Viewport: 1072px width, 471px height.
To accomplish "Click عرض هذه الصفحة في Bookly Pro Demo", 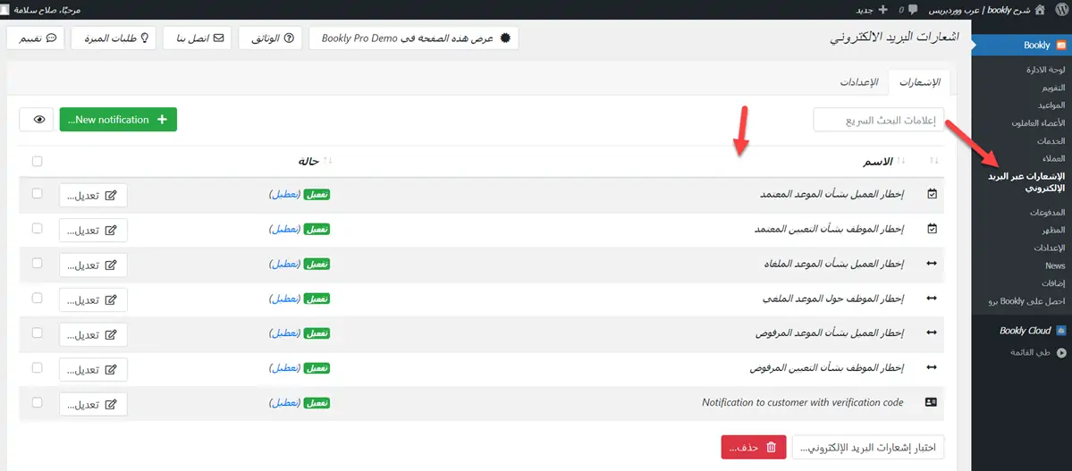I will (414, 38).
